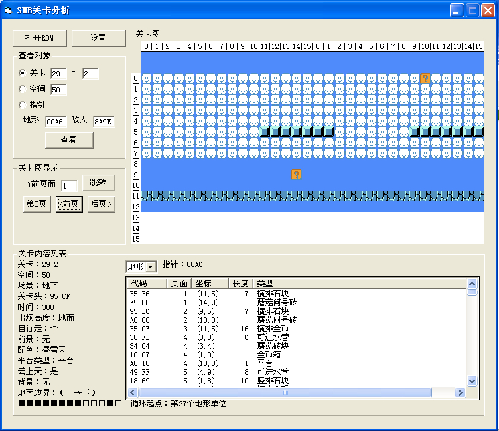Image resolution: width=499 pixels, height=431 pixels.
Task: Click the list scroll down arrow
Action: click(x=472, y=381)
